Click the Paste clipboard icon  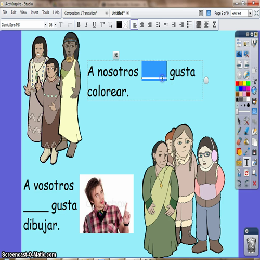254,173
